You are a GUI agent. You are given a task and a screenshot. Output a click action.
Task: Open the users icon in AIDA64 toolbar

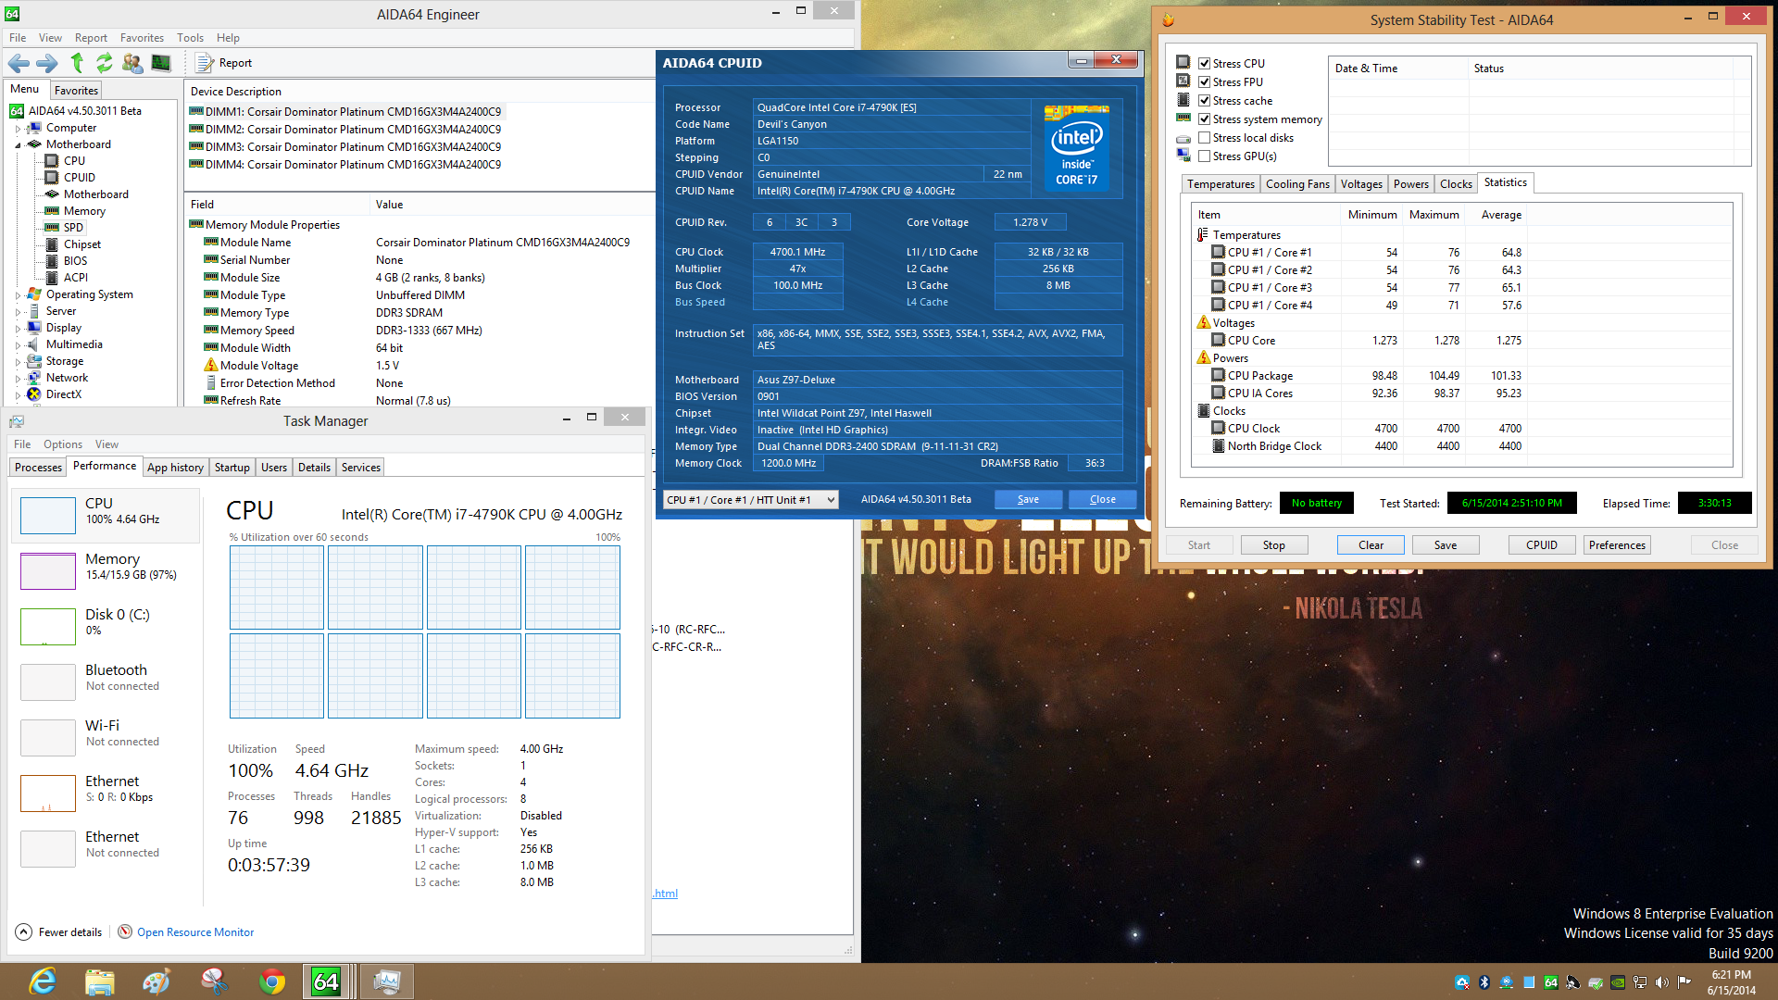click(x=132, y=63)
